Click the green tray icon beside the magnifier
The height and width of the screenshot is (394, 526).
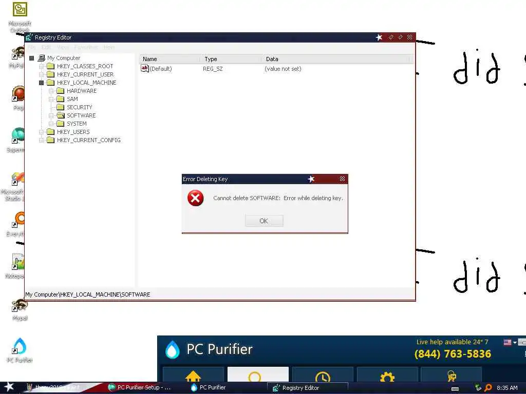[x=478, y=388]
